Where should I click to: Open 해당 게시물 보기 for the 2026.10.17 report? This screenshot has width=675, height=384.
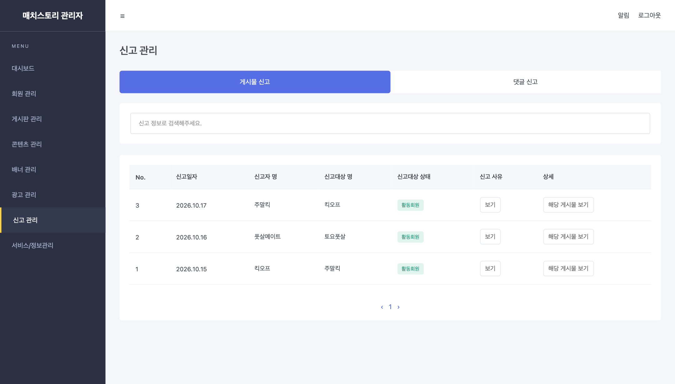click(568, 205)
